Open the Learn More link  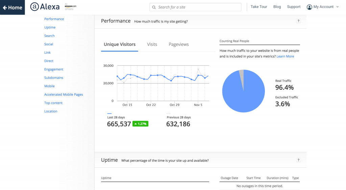click(x=285, y=56)
